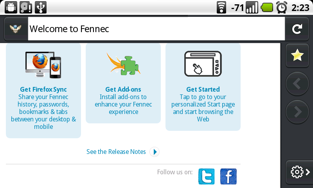Tap the USB connection status icon
Screen dimensions: 313x188
[41, 7]
